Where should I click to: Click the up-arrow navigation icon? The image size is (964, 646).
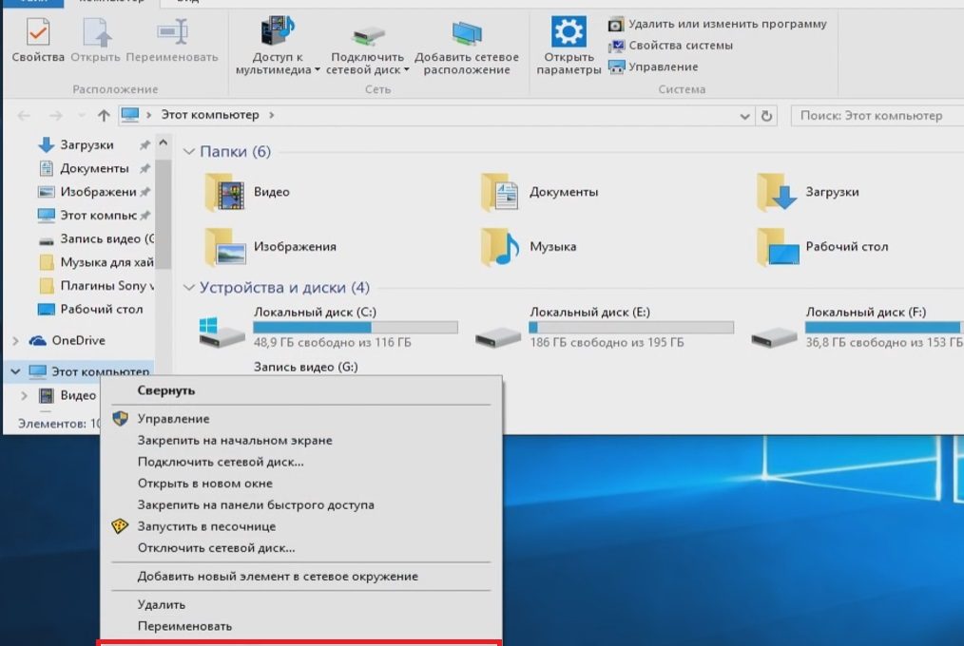[x=104, y=115]
